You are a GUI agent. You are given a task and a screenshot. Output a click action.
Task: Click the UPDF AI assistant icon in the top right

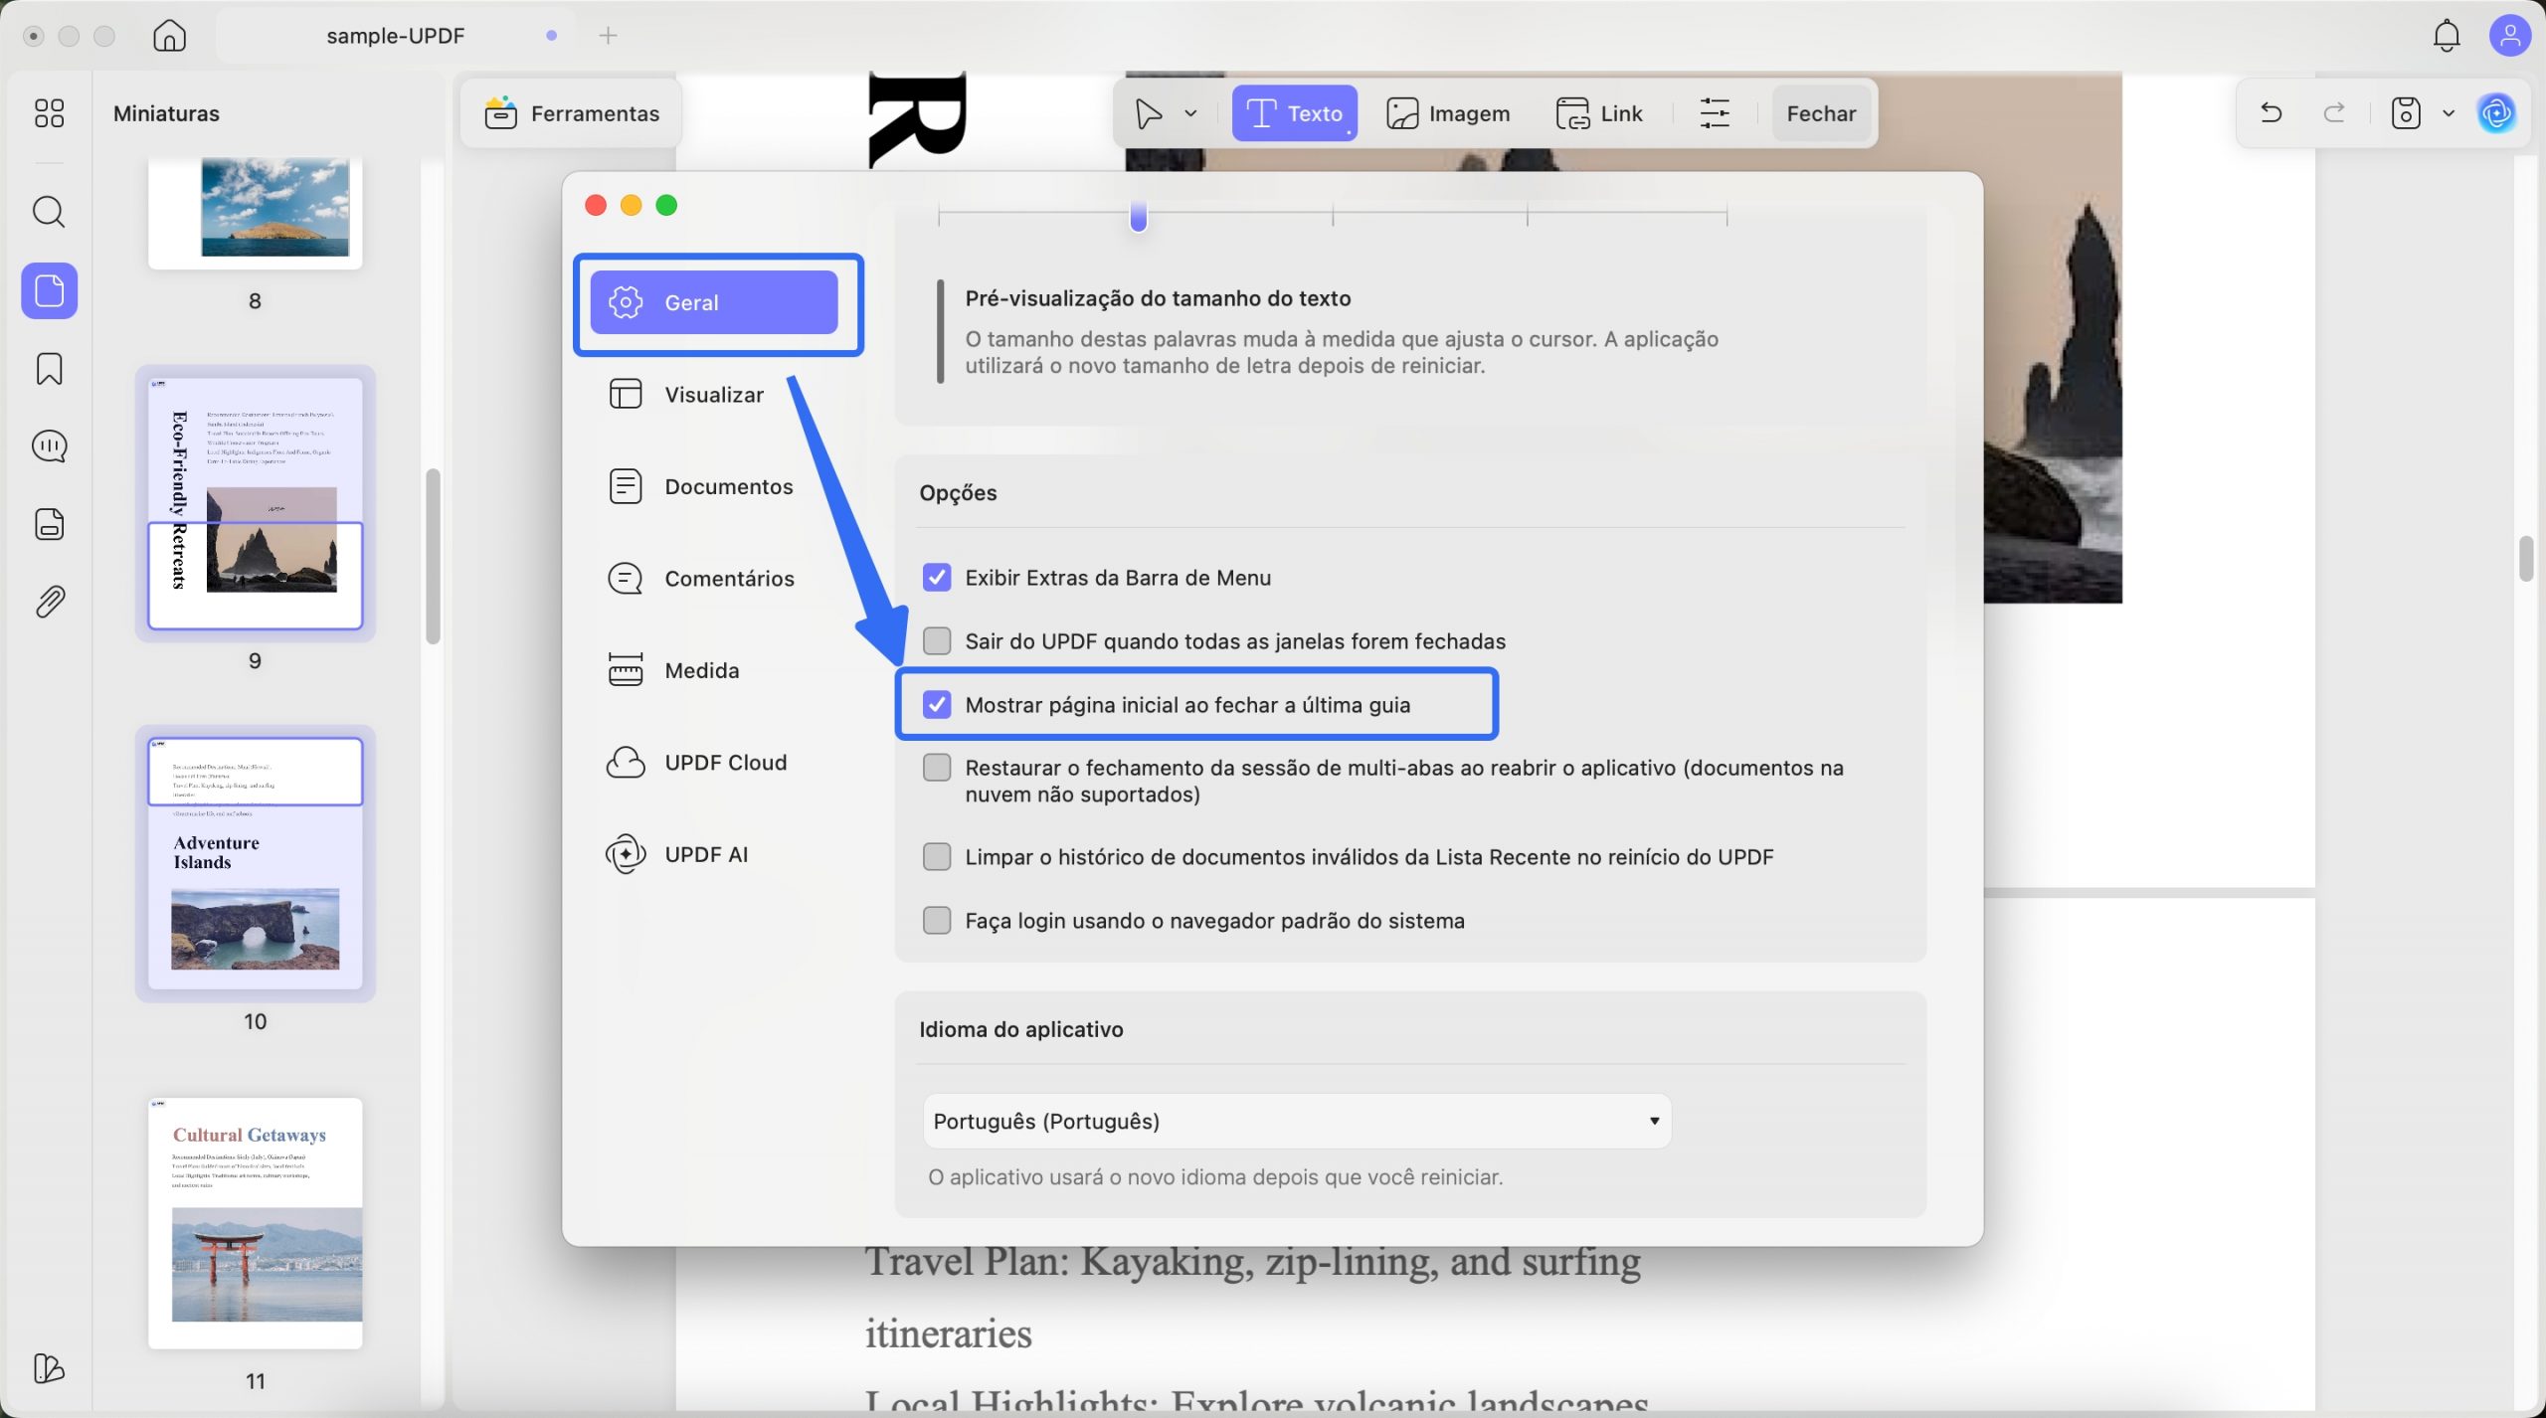click(2496, 113)
